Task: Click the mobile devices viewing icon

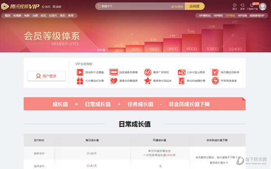Action: [182, 81]
